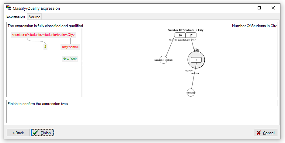Open the Expression tab
285x143 pixels.
coord(16,16)
